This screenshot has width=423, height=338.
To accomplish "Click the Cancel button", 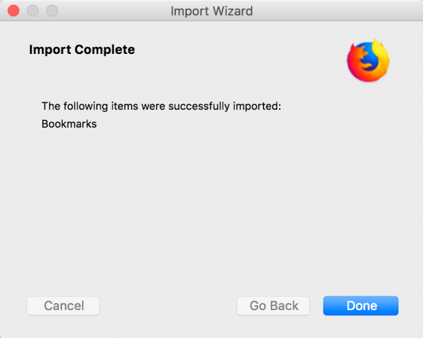I will pos(63,306).
